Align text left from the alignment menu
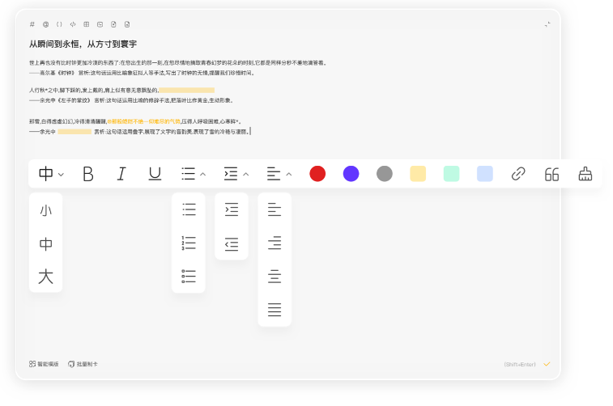The width and height of the screenshot is (613, 406). point(275,209)
